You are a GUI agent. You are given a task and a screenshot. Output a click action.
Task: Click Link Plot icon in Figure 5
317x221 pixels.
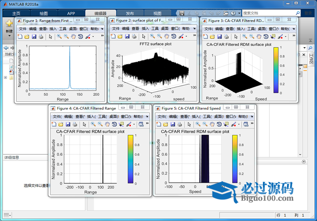(x=246, y=124)
